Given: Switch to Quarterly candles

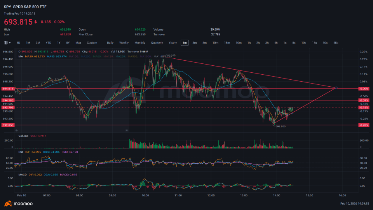Looking at the screenshot, I should tap(157, 43).
